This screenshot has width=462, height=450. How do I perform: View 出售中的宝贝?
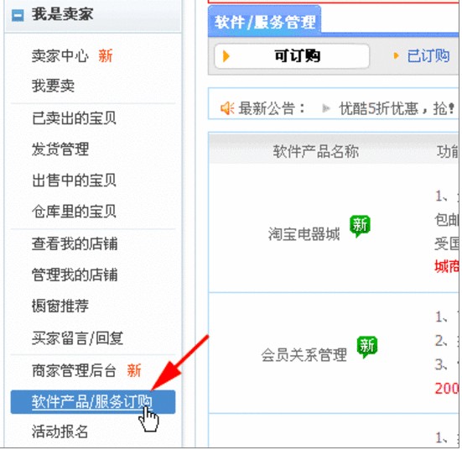74,180
